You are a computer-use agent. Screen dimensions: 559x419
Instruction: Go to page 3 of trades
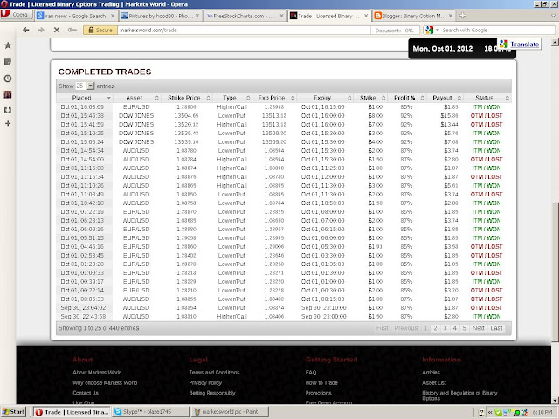[x=445, y=328]
